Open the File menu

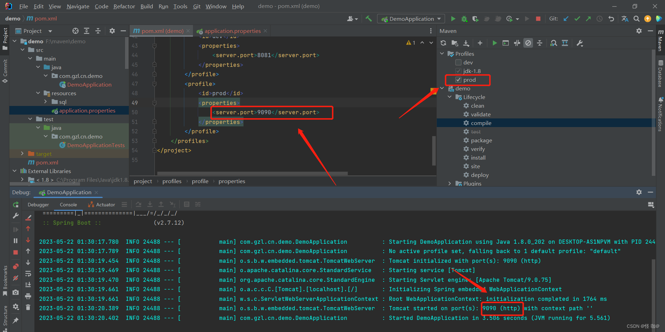coord(24,6)
